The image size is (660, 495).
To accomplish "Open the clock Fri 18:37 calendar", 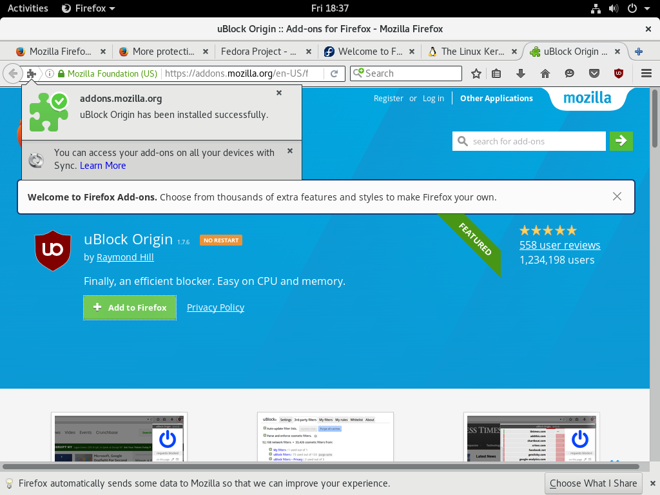I will click(330, 8).
